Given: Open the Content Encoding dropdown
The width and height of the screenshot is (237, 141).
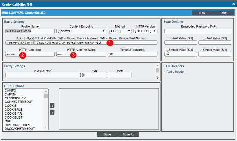Looking at the screenshot, I should coord(81,31).
